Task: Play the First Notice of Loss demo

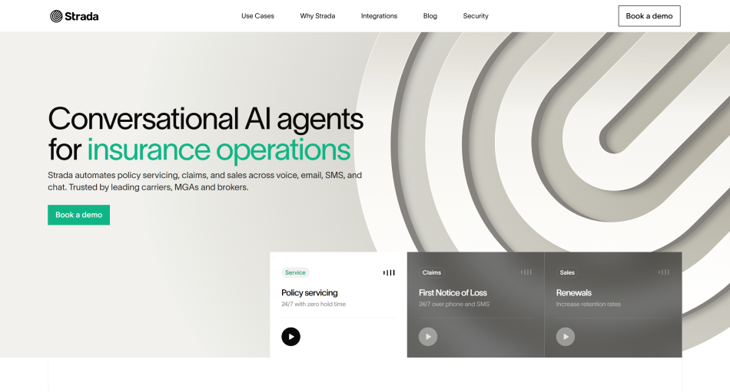Action: pyautogui.click(x=428, y=337)
